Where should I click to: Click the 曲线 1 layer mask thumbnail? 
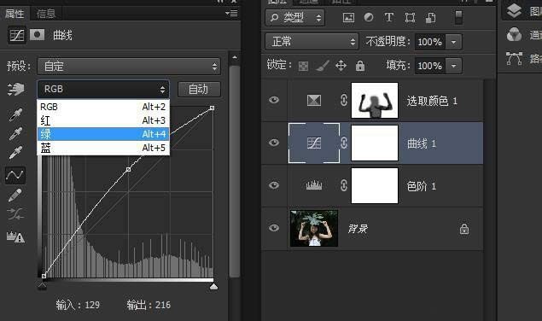click(375, 143)
